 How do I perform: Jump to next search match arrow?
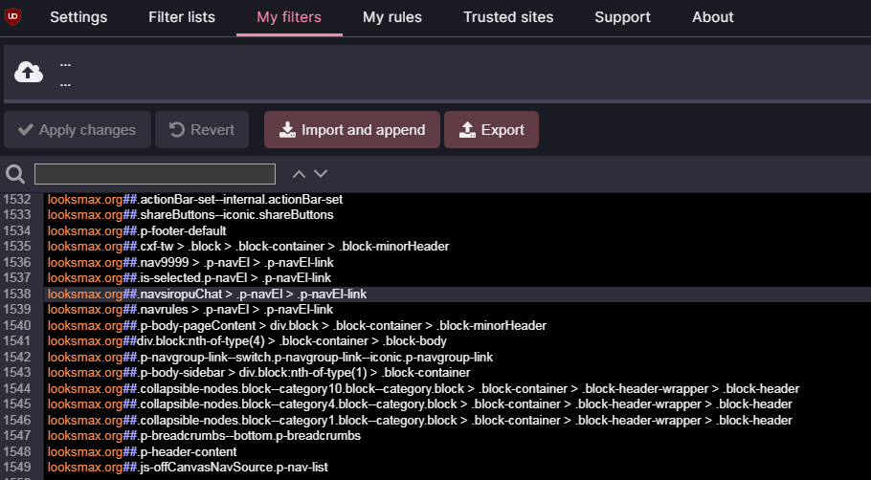tap(321, 174)
